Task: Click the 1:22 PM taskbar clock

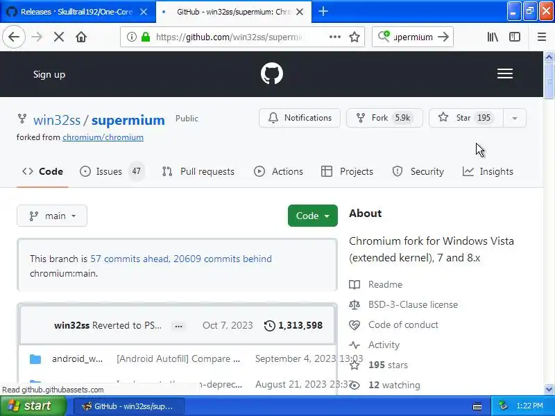Action: tap(529, 406)
